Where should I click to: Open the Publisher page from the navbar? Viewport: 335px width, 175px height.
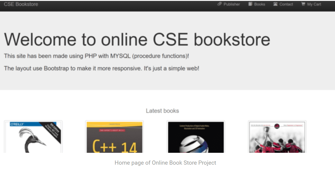click(x=231, y=4)
